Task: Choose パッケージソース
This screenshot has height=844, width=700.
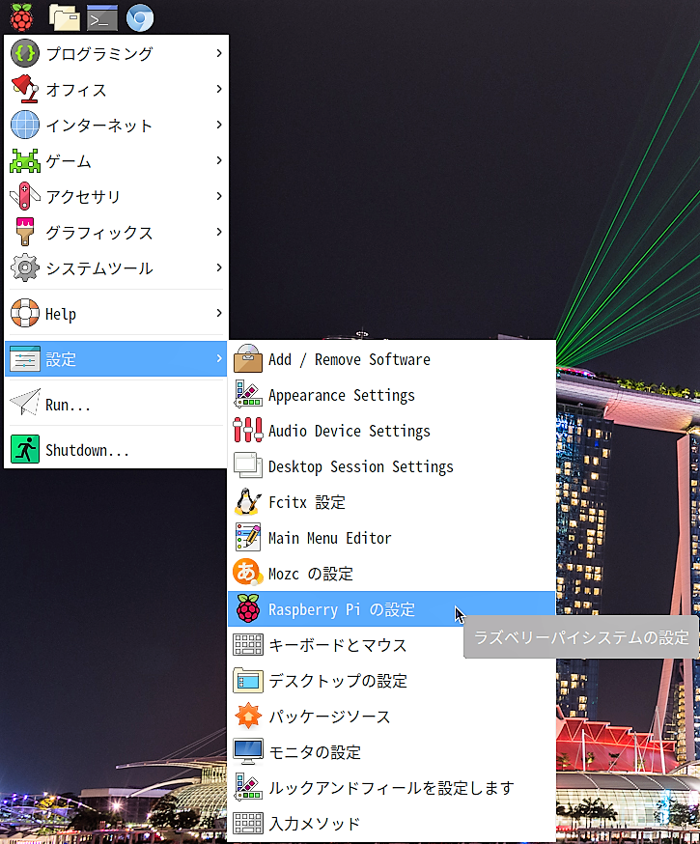Action: pos(392,716)
